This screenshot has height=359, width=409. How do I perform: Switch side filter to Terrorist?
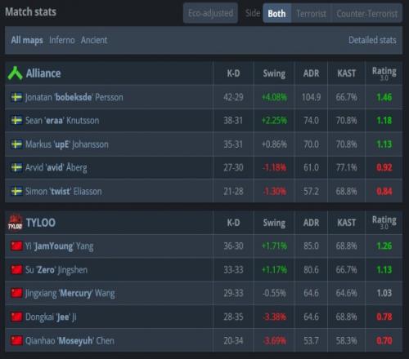point(311,13)
